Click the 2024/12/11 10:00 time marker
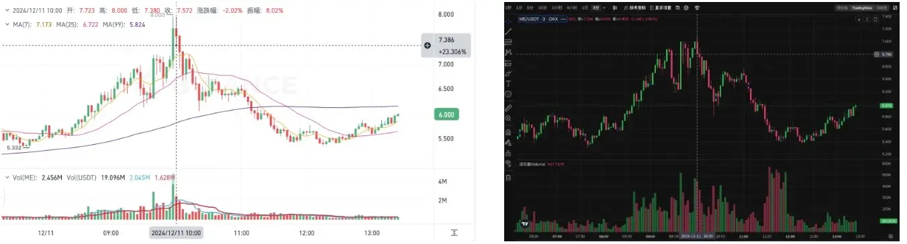The height and width of the screenshot is (244, 907). [176, 233]
